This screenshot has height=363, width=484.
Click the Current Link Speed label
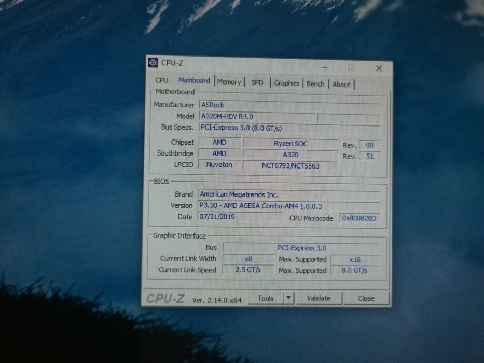point(187,270)
